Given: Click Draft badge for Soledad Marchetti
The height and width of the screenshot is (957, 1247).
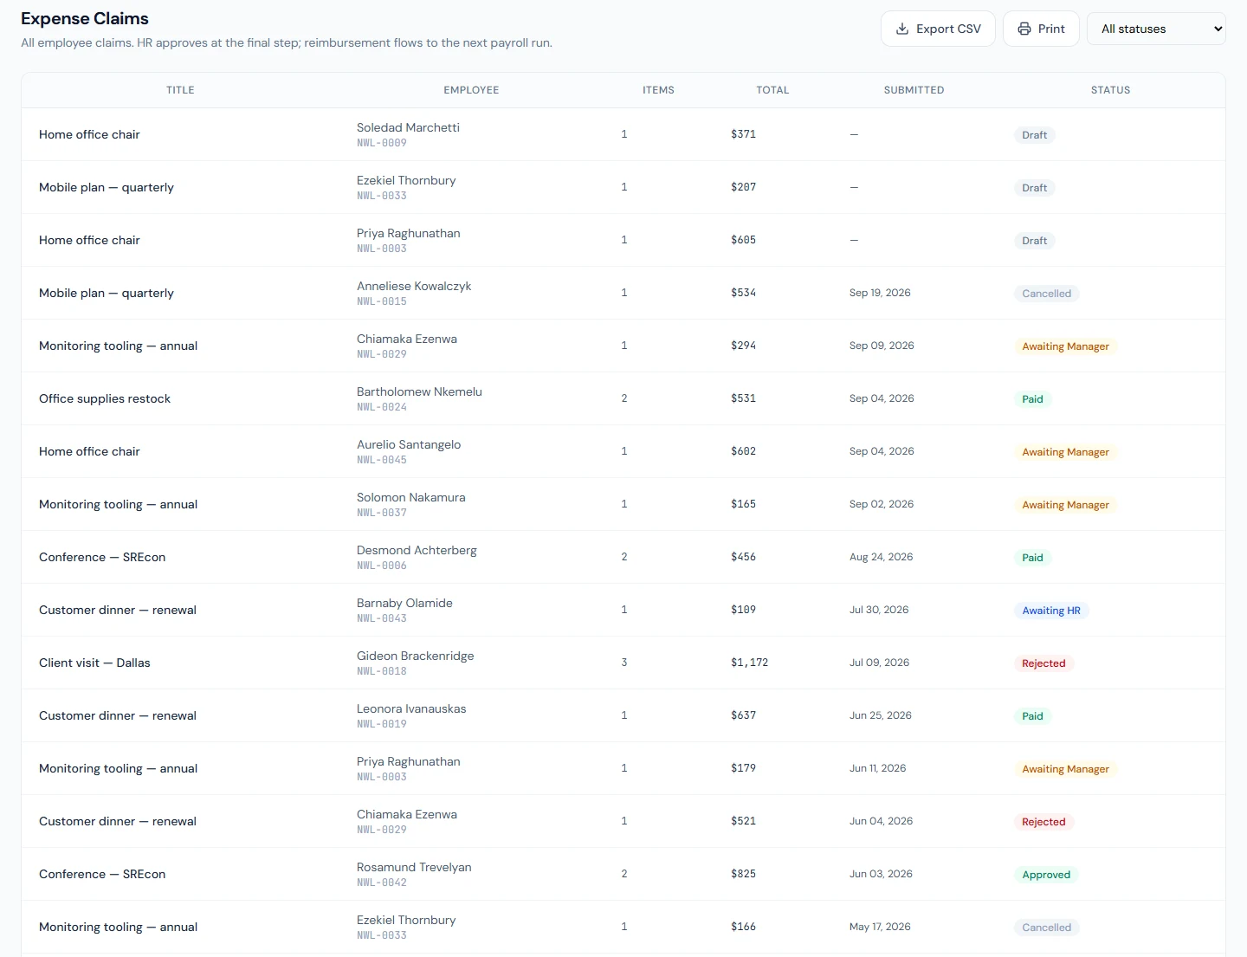Looking at the screenshot, I should (1034, 135).
